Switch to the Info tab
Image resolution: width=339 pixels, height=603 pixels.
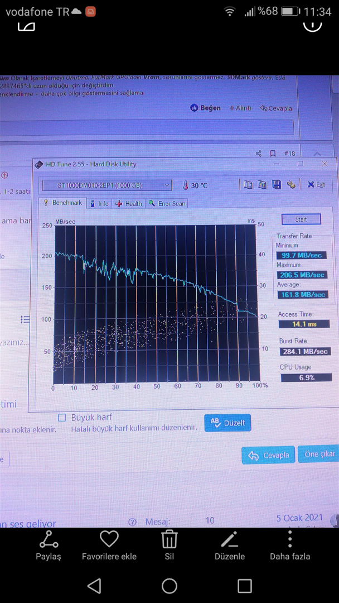pyautogui.click(x=99, y=203)
